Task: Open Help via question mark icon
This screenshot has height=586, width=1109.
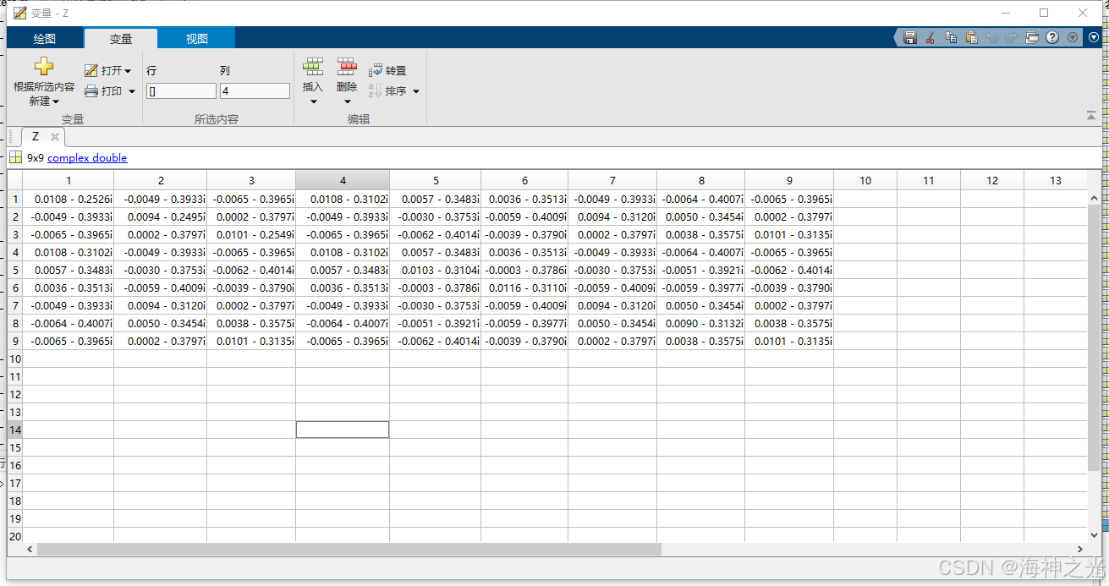Action: (x=1052, y=38)
